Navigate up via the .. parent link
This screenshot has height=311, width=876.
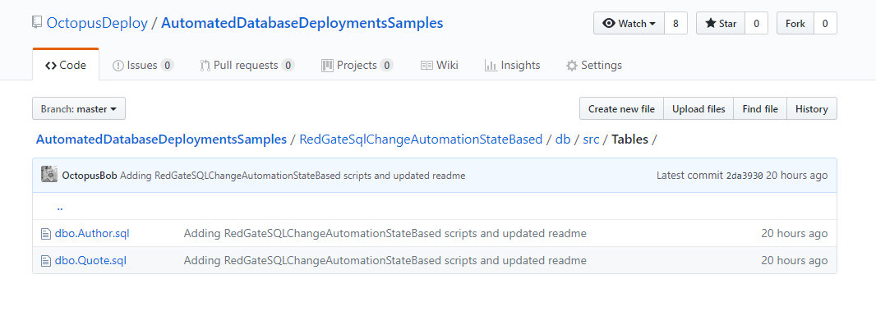[60, 207]
